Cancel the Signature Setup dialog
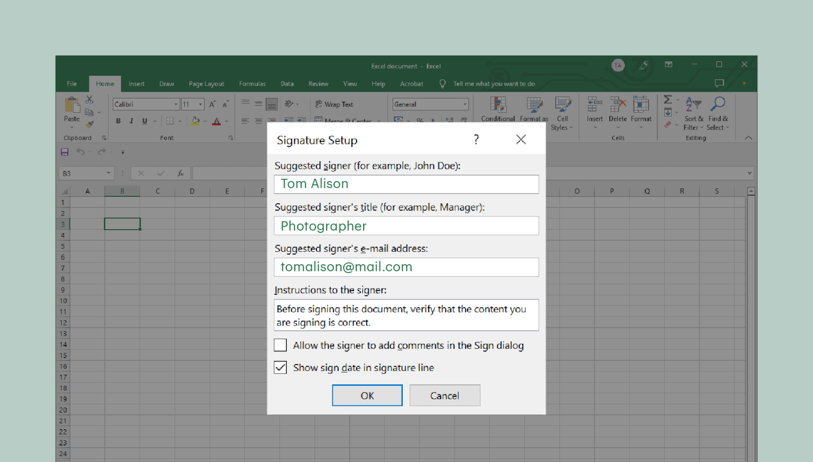The image size is (813, 462). (x=445, y=395)
